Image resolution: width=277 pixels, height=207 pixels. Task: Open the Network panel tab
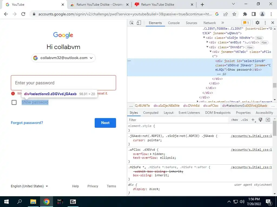tap(210, 23)
